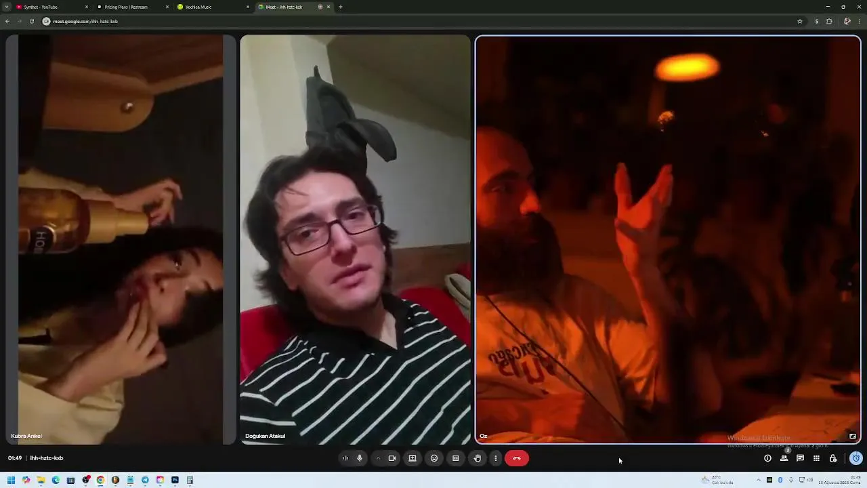Viewport: 867px width, 488px height.
Task: Open the audio levels indicator button
Action: coord(345,458)
